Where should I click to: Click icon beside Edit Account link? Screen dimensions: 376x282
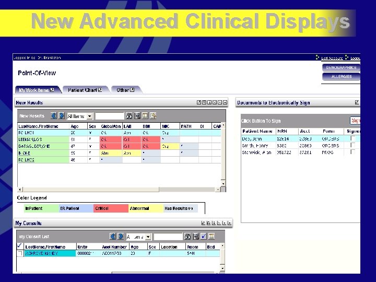click(x=318, y=57)
